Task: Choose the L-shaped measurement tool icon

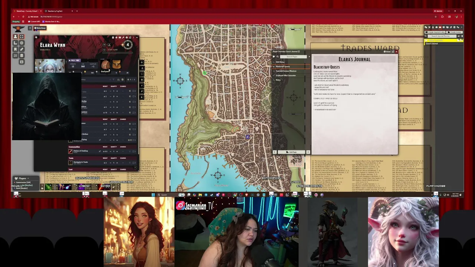Action: tap(15, 43)
